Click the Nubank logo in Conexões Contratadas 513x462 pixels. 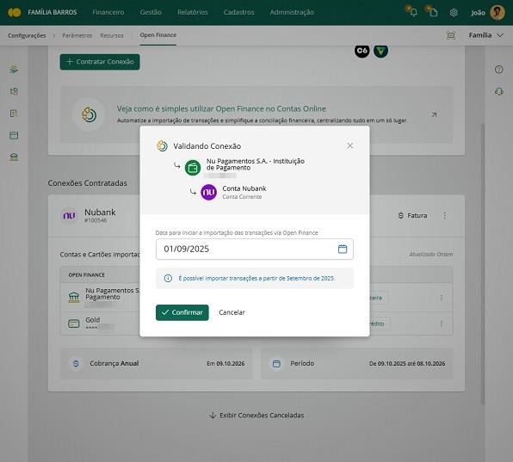pyautogui.click(x=69, y=215)
